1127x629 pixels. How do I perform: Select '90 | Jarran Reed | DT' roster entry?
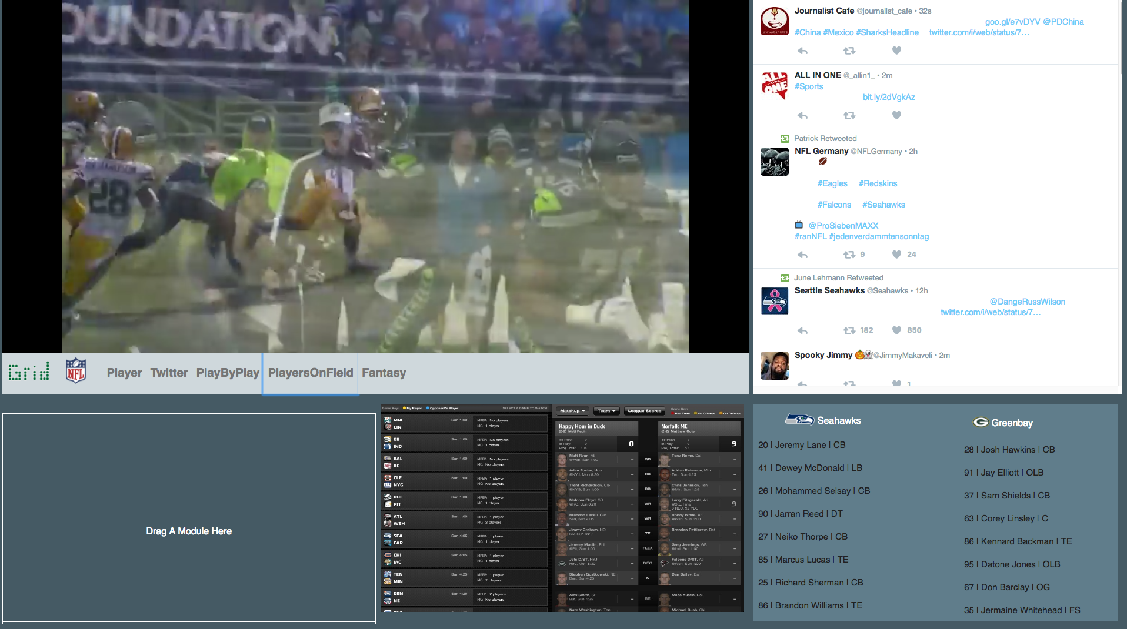point(801,514)
